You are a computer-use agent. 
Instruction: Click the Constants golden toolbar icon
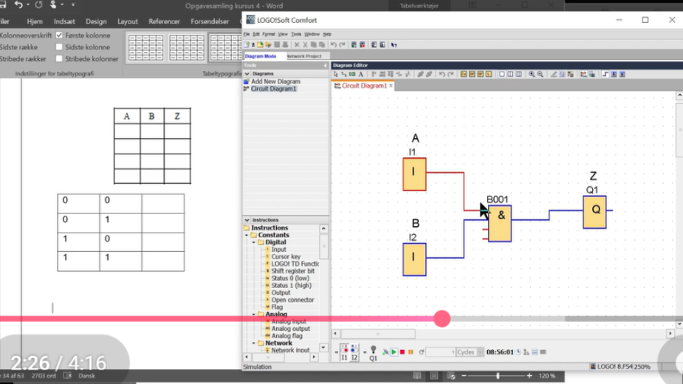[x=464, y=74]
